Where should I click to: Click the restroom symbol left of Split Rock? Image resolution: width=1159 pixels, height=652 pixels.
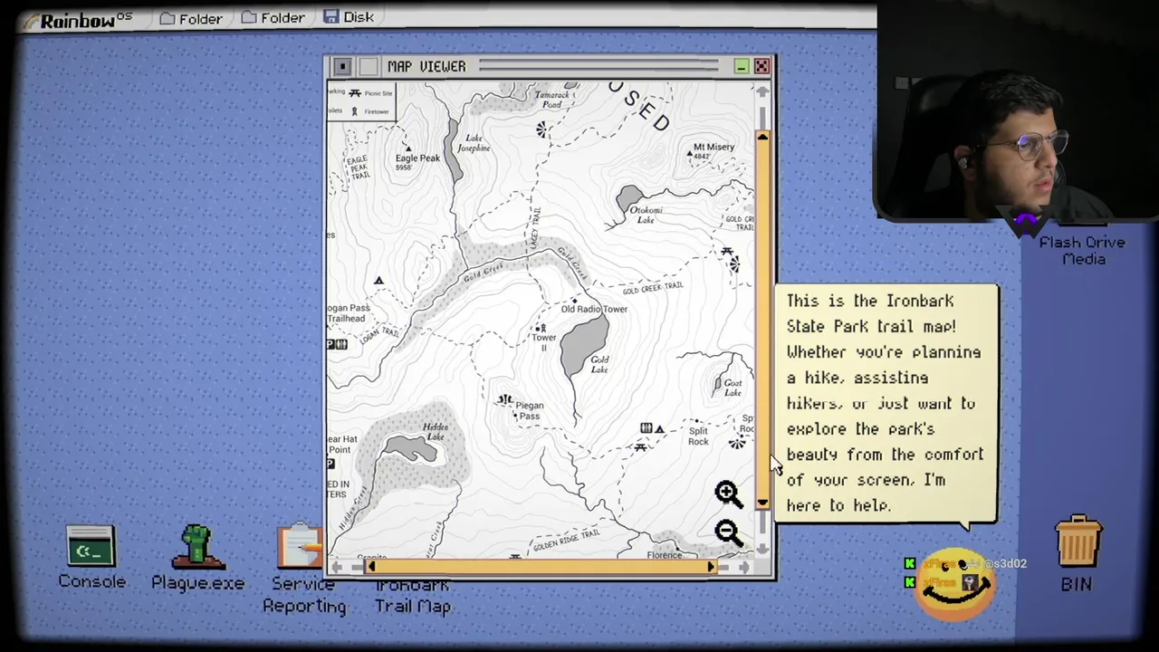click(x=646, y=428)
